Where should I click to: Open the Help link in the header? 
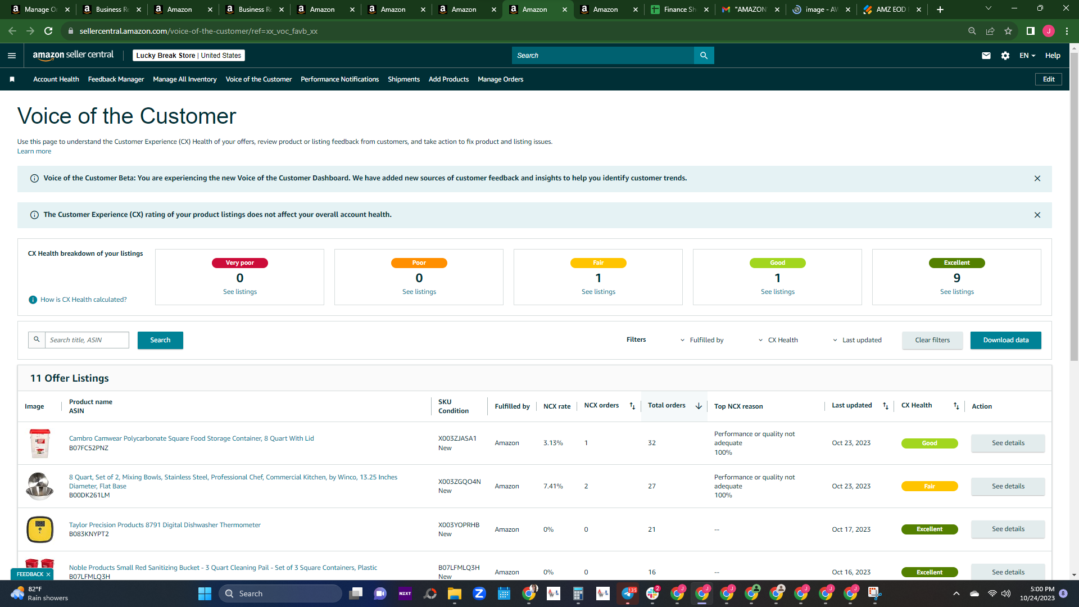tap(1053, 56)
